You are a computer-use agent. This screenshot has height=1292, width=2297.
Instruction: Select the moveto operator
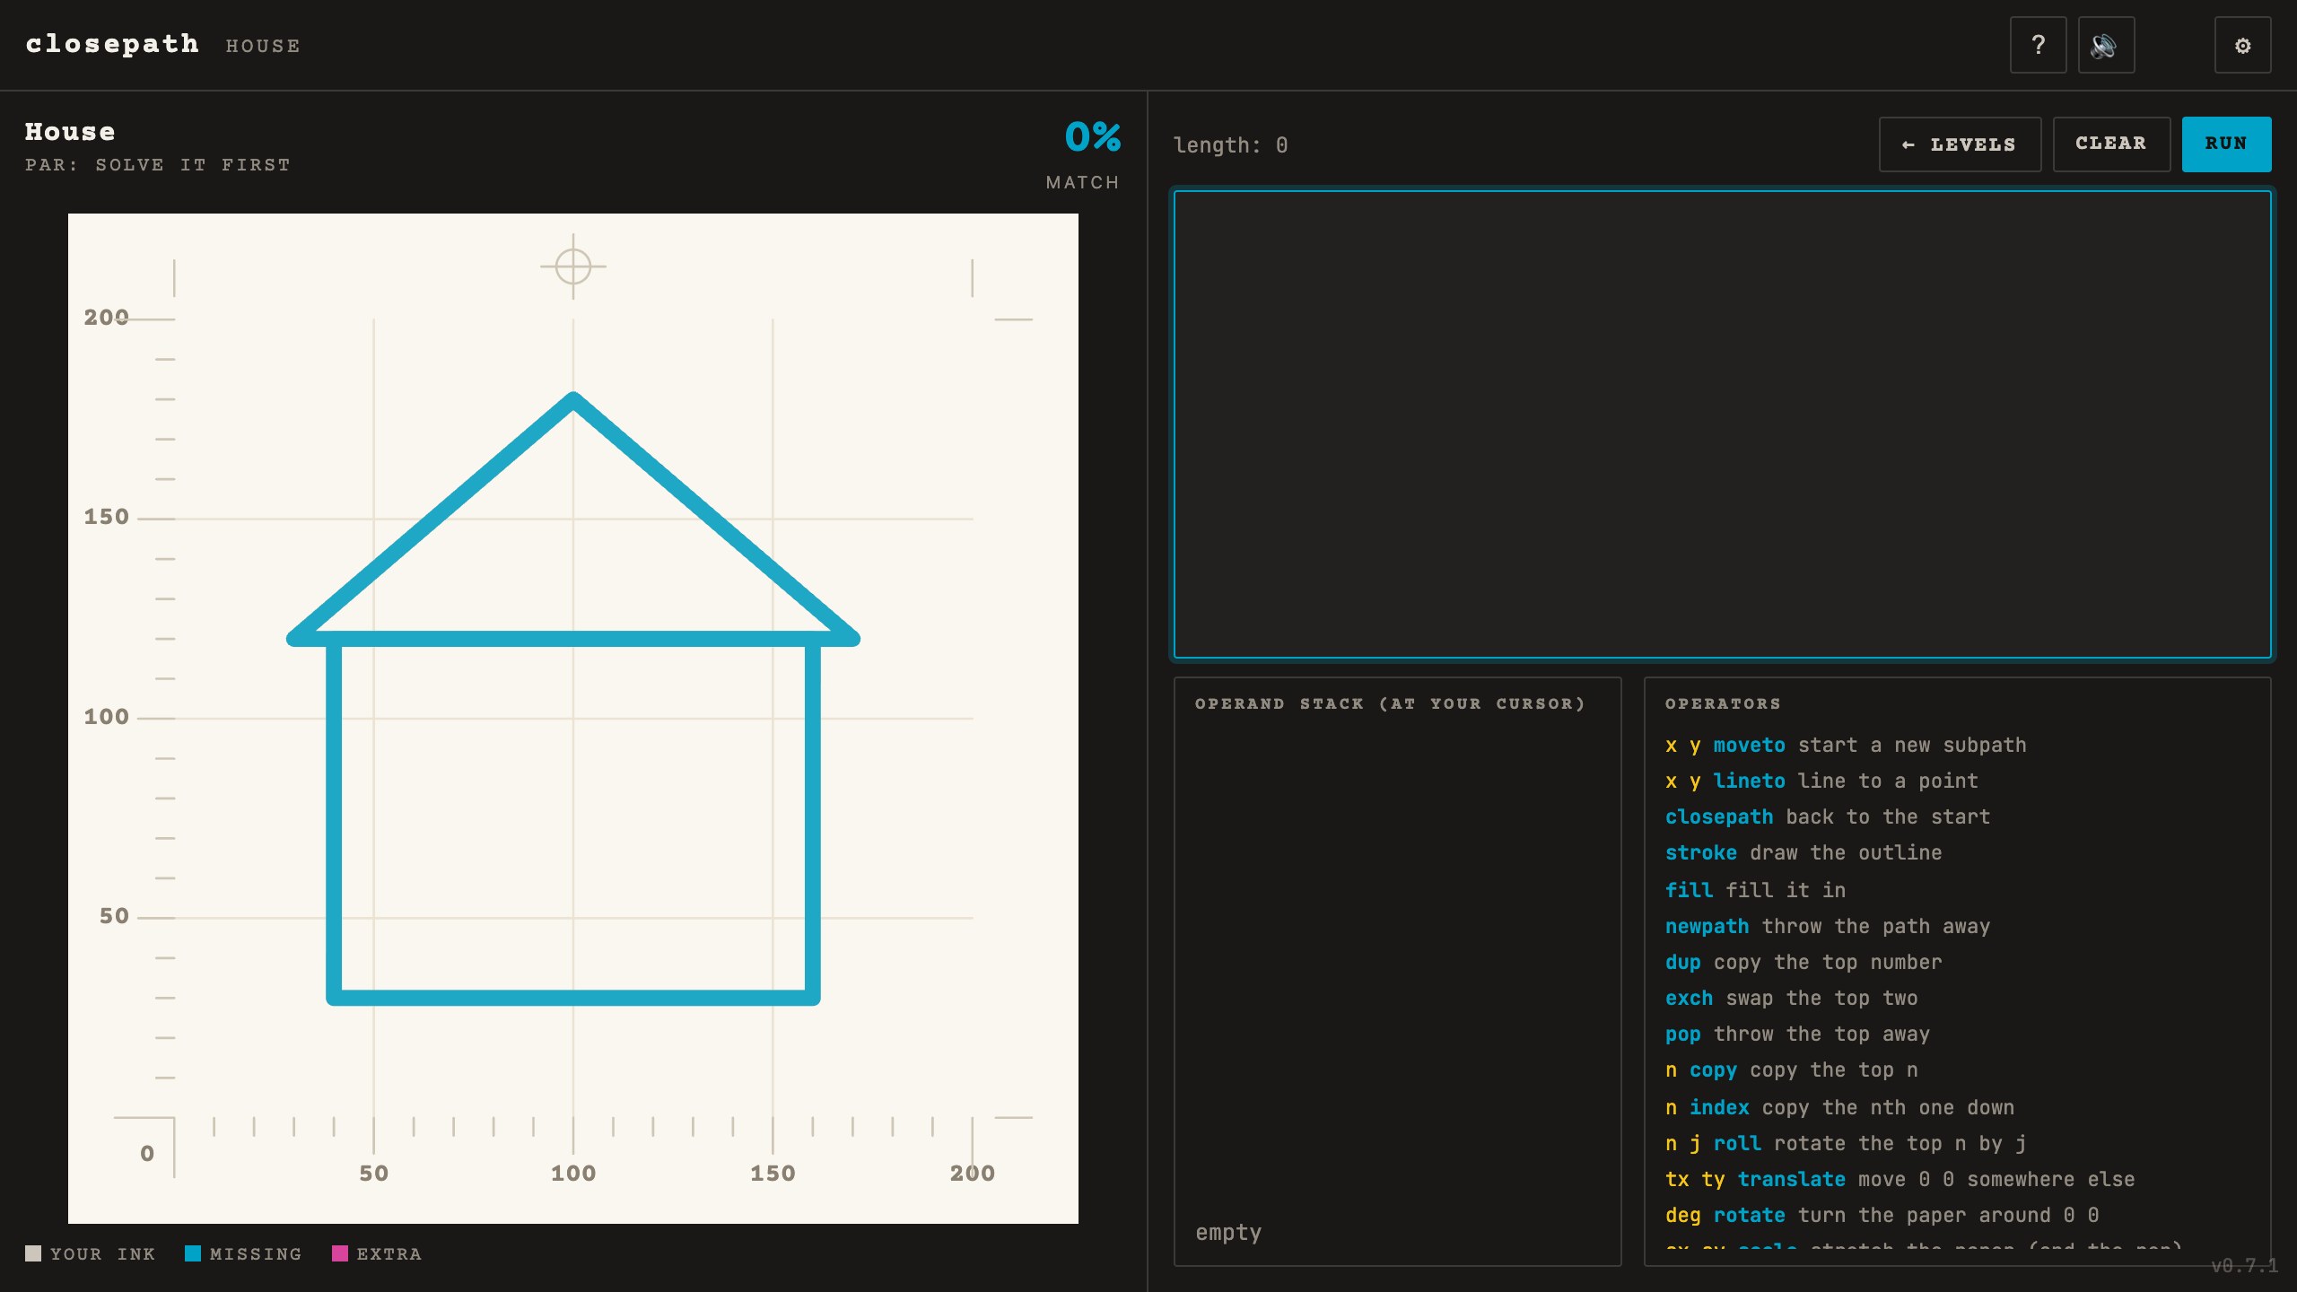[1749, 746]
